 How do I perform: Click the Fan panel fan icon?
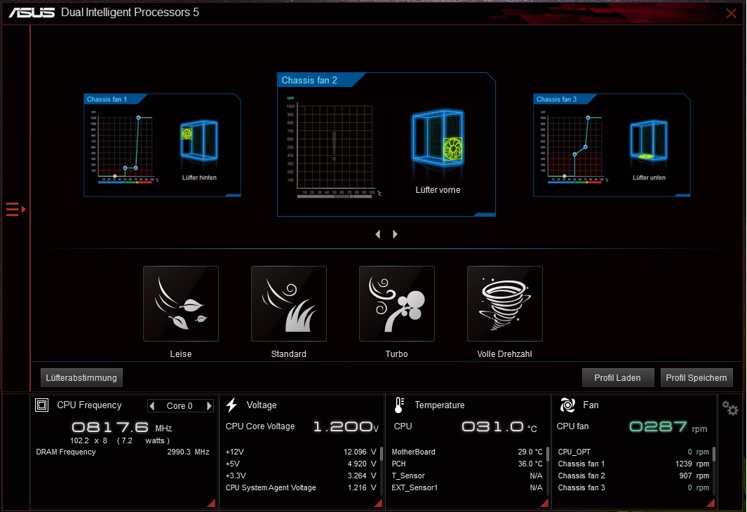click(x=567, y=405)
